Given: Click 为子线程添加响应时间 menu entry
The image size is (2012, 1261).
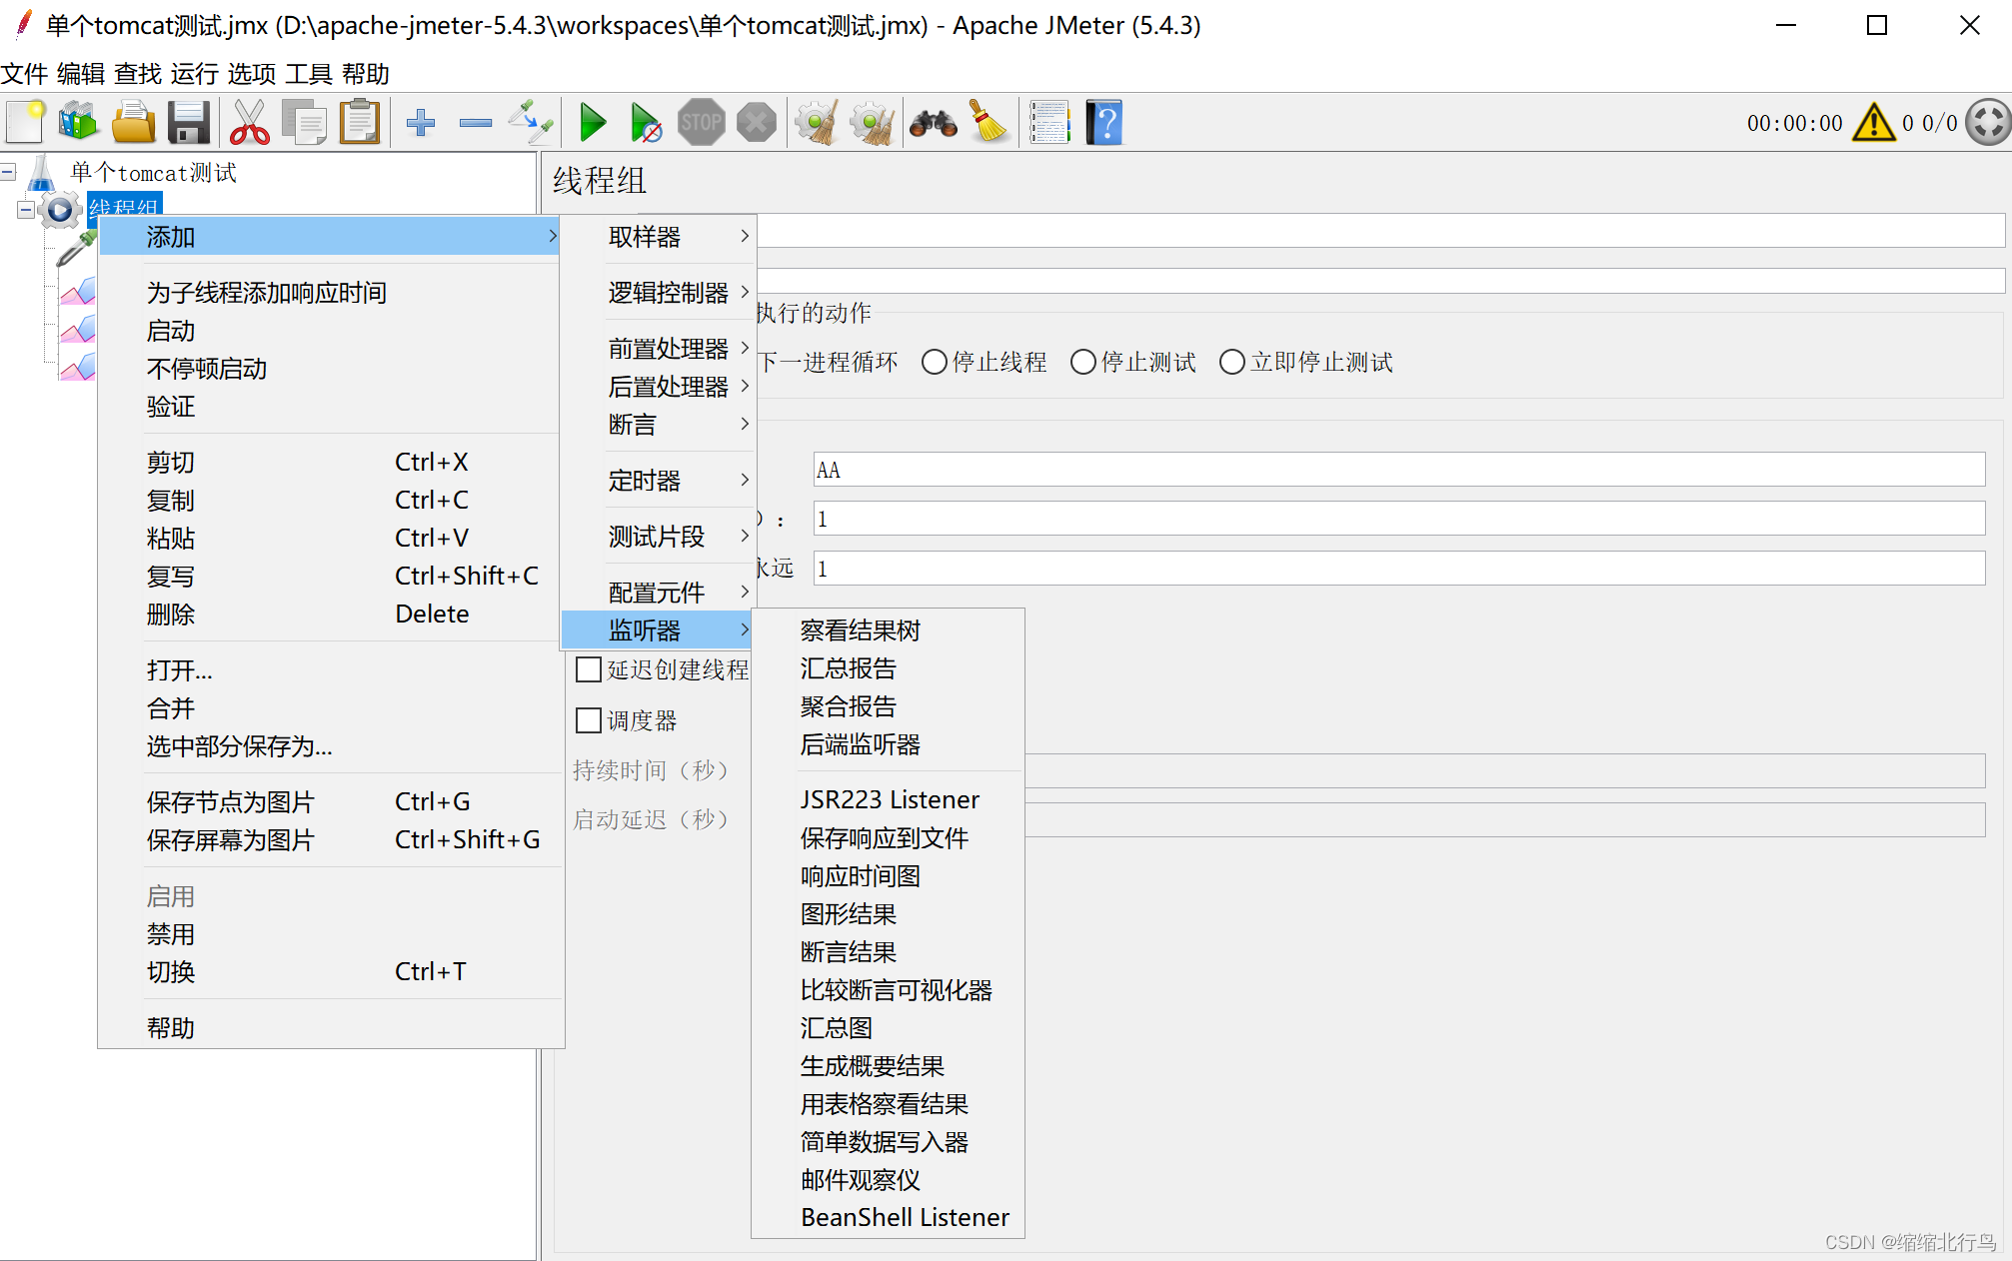Looking at the screenshot, I should pyautogui.click(x=331, y=293).
